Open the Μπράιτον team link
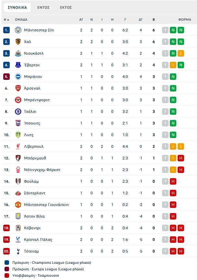 [x=33, y=77]
